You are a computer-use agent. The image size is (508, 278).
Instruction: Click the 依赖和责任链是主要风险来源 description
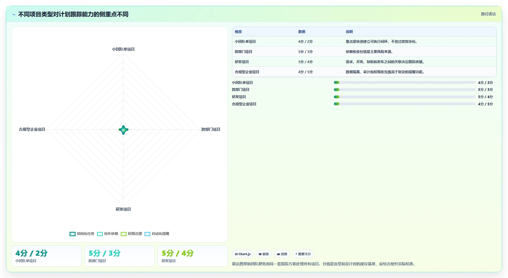pos(369,52)
